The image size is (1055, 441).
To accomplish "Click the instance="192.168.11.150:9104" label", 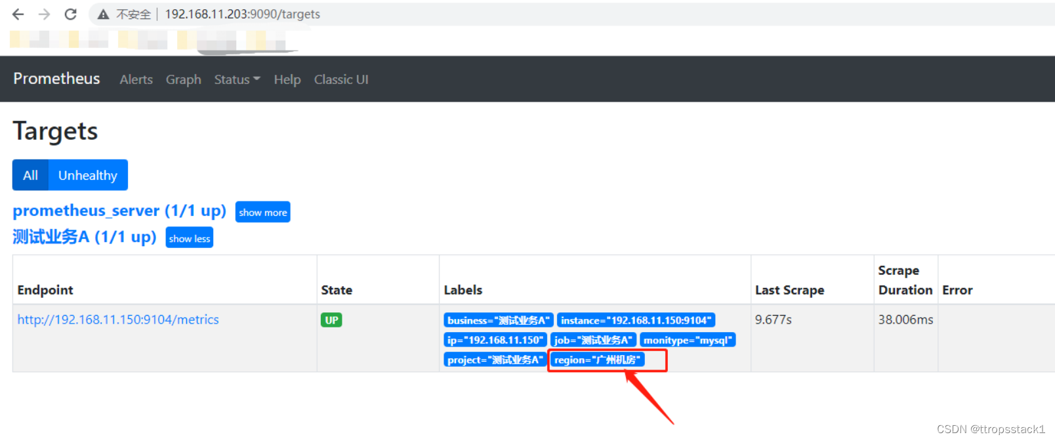I will pos(636,320).
